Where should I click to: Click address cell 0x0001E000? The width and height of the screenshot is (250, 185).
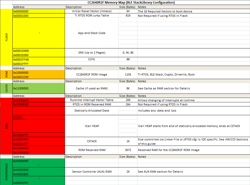(x=39, y=55)
